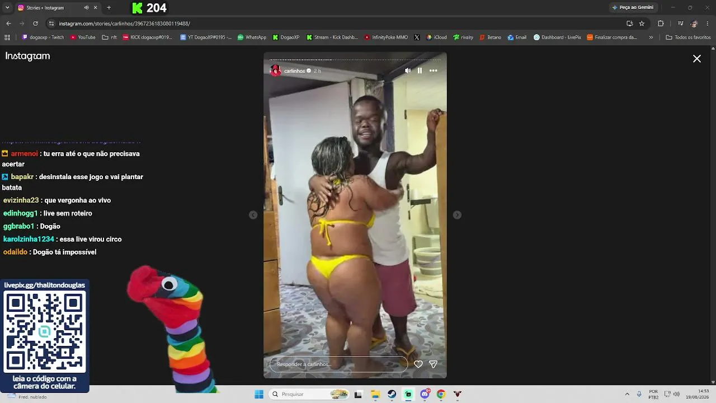Open the 'Todos os favoritos' folder
The width and height of the screenshot is (716, 403).
[688, 38]
